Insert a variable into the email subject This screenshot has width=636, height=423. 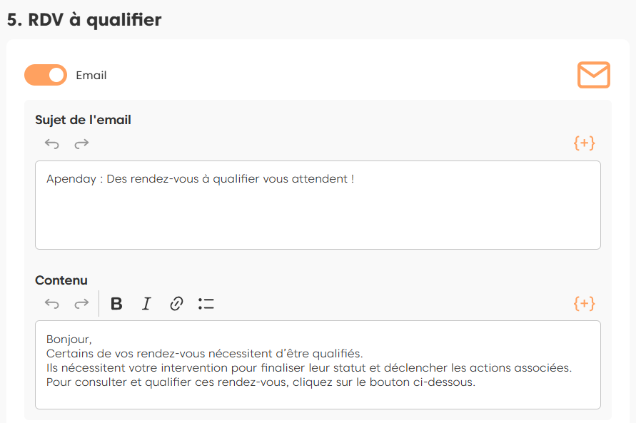point(584,143)
